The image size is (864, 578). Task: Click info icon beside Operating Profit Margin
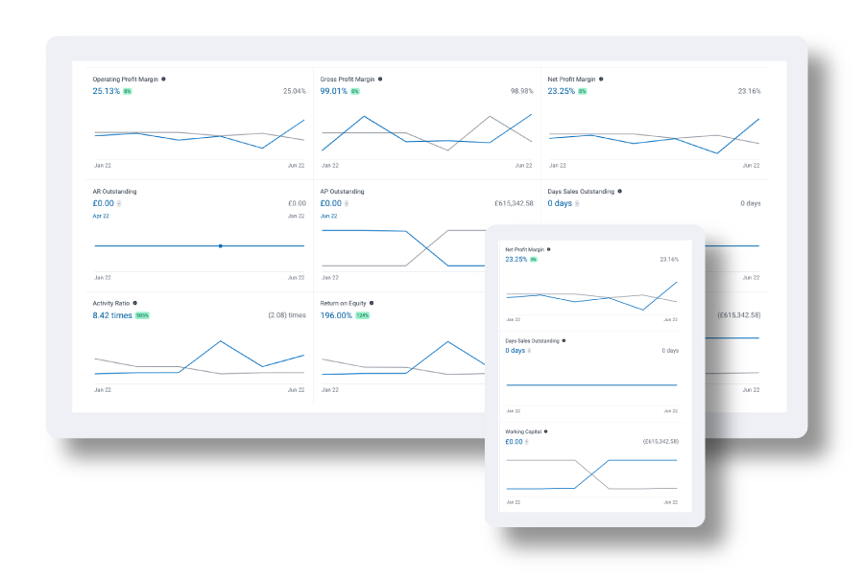pos(163,80)
